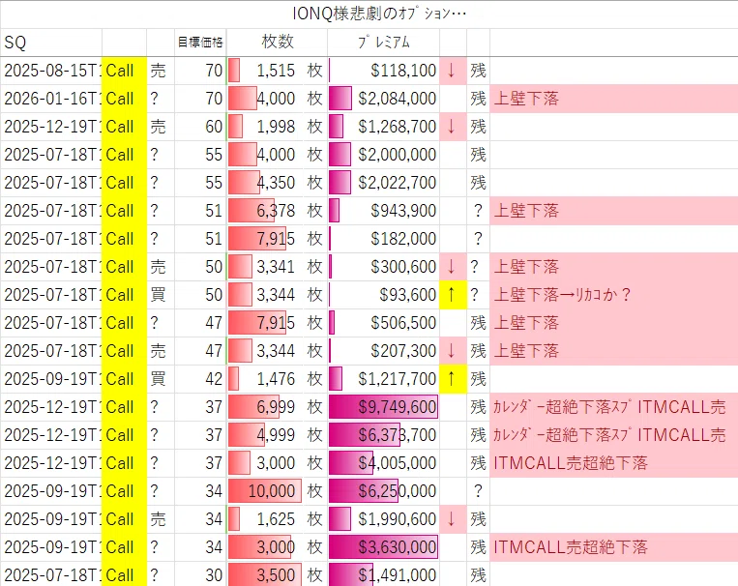Select the premium cell $1,491,000
738x586 pixels.
pos(384,575)
